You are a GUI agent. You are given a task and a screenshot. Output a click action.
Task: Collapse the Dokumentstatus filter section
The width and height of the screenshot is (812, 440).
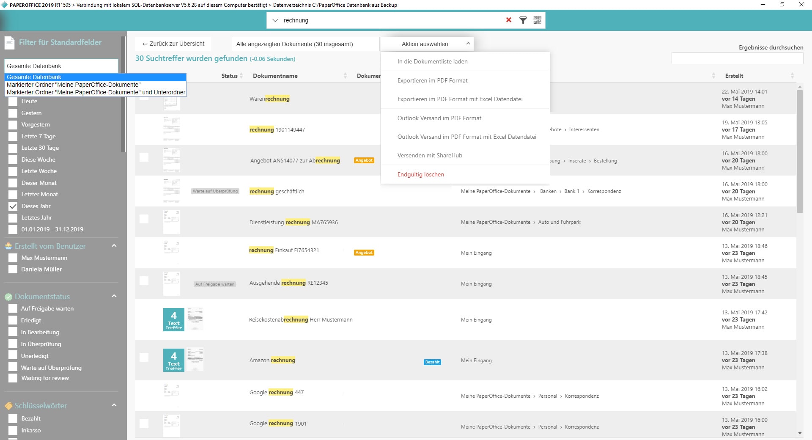click(x=114, y=296)
